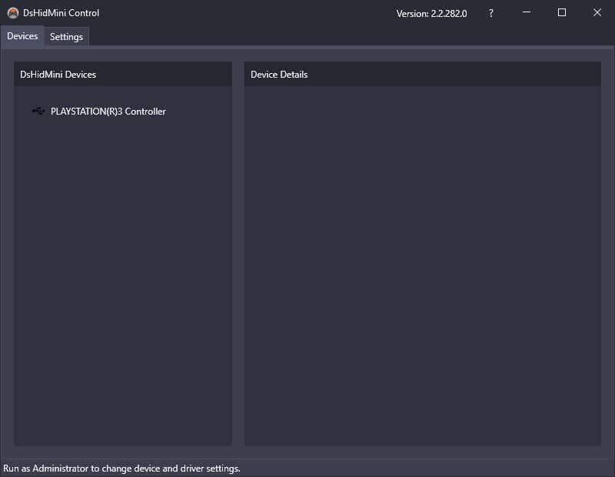Click the Run as Administrator status bar message
Viewport: 615px width, 477px height.
tap(120, 468)
